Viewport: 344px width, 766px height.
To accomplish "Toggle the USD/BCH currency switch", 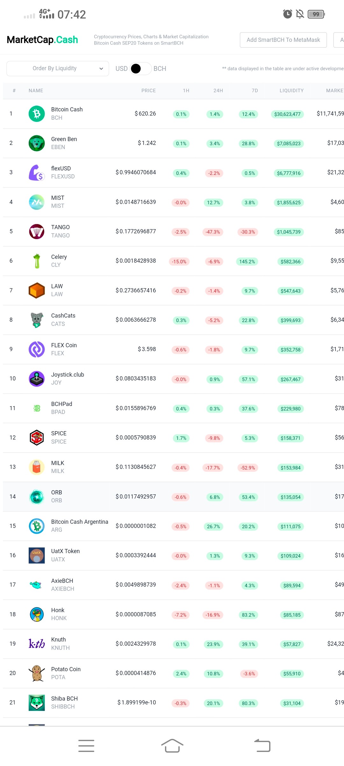I will pos(140,69).
